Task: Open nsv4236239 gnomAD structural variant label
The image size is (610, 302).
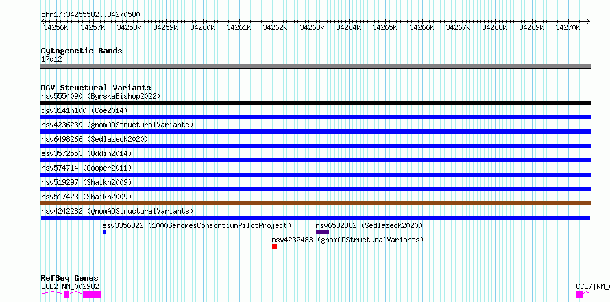Action: click(x=117, y=125)
